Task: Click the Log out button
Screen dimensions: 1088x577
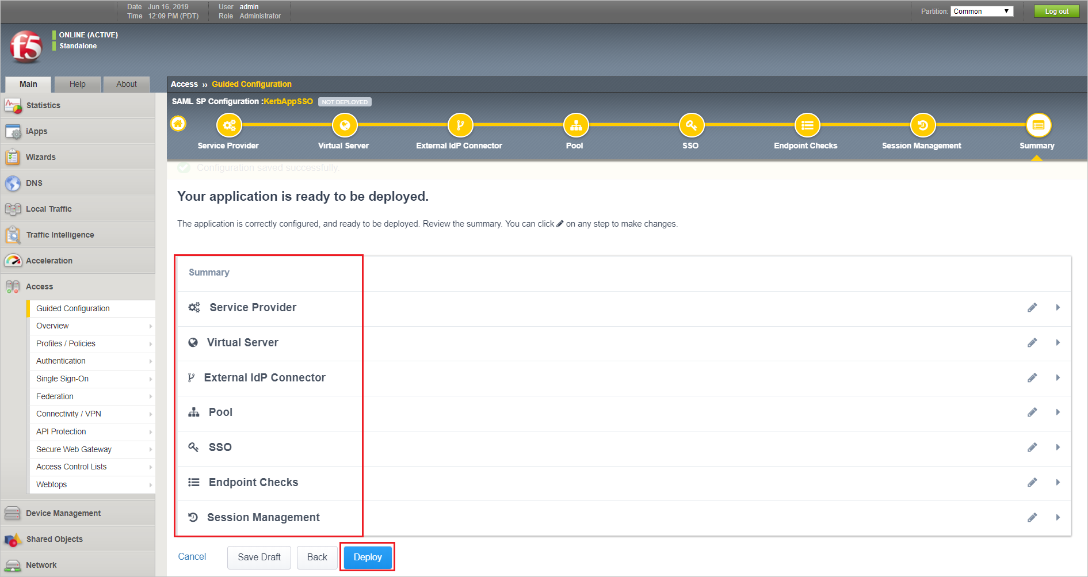Action: (x=1056, y=12)
